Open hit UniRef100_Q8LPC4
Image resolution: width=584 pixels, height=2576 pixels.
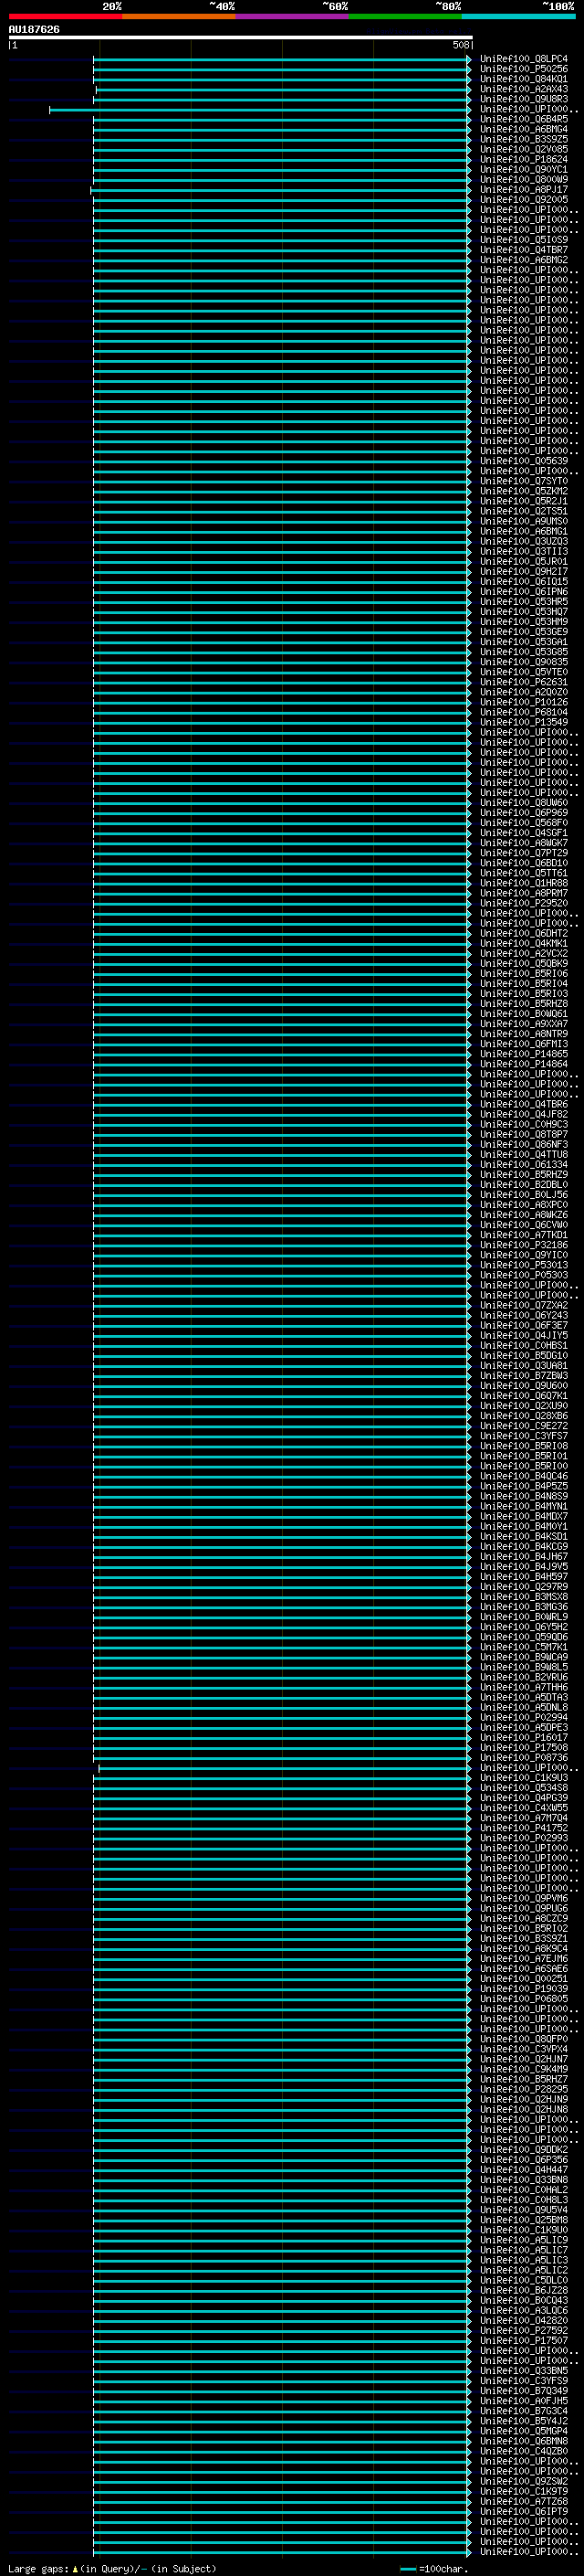point(524,59)
